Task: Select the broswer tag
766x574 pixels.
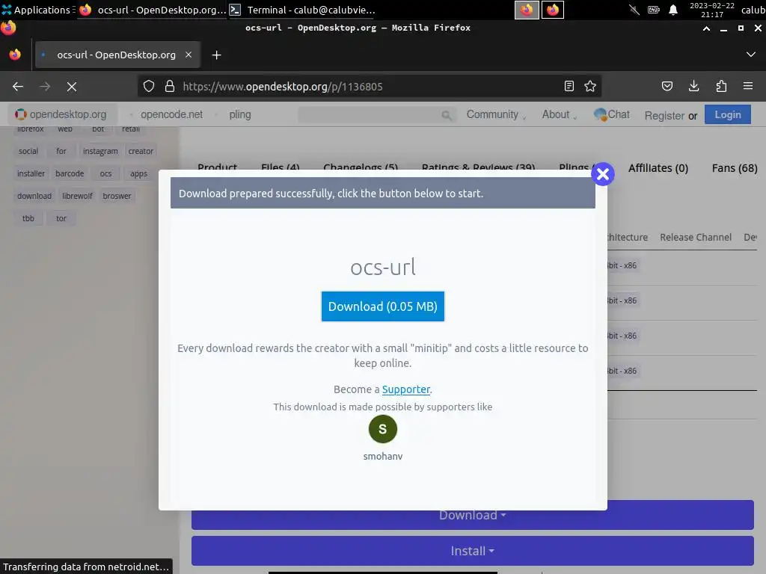Action: (x=117, y=197)
